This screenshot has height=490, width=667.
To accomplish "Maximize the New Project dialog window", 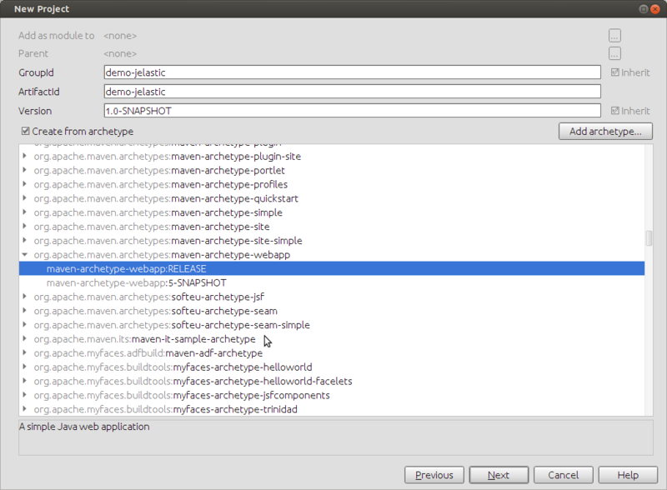I will (x=644, y=9).
